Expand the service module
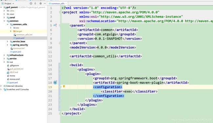 click(4, 59)
